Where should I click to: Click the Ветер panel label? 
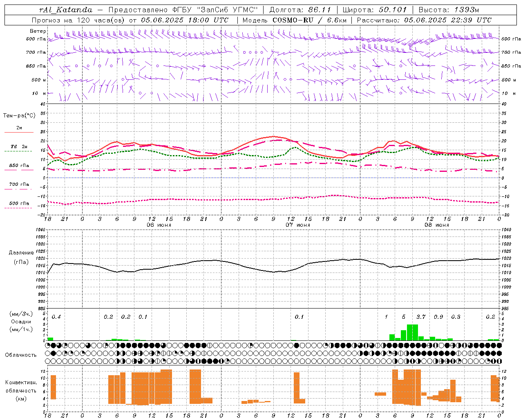click(38, 31)
